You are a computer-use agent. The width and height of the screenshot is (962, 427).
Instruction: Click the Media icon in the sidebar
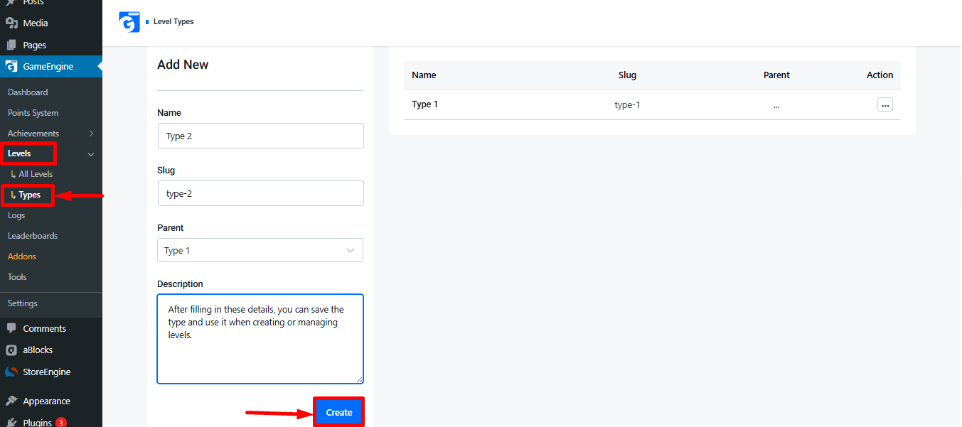tap(11, 23)
